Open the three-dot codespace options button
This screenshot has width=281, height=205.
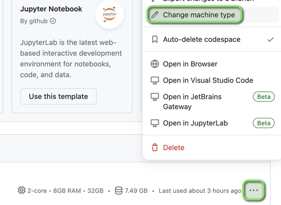254,190
